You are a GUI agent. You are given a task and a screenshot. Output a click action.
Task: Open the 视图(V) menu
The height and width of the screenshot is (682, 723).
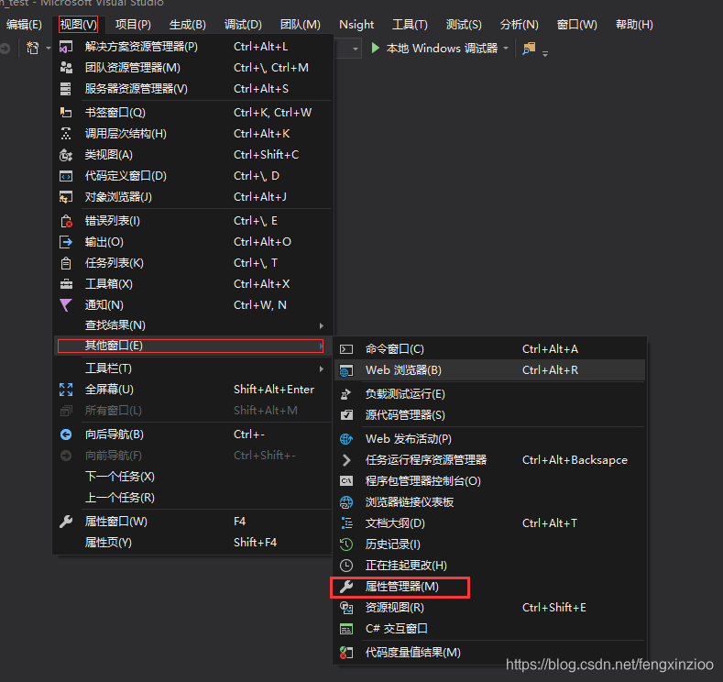[x=79, y=25]
